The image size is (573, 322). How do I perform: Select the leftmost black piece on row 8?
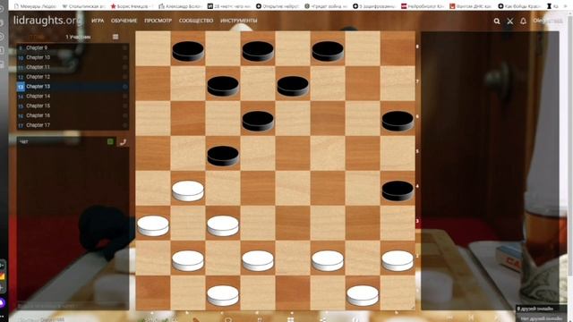pyautogui.click(x=188, y=51)
